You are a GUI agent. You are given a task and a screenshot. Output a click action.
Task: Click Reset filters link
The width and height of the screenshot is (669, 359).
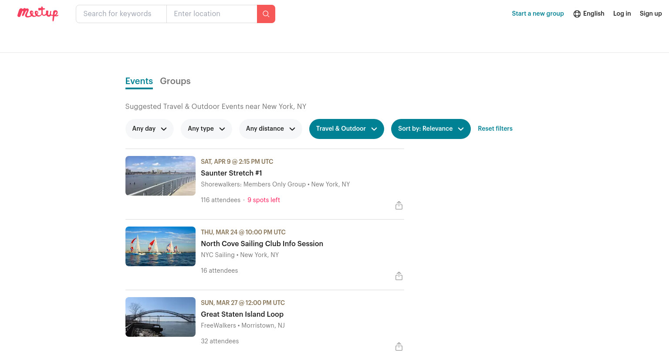pos(495,129)
